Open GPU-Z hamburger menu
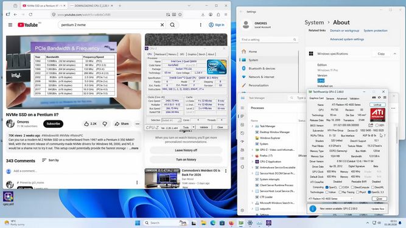Viewport: 406px width, 228px height. 385,98
